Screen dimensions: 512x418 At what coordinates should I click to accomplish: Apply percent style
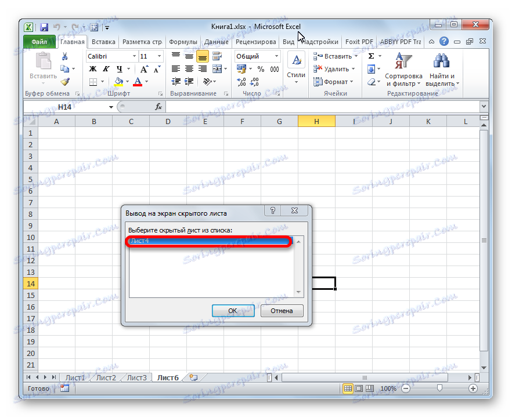pos(261,69)
